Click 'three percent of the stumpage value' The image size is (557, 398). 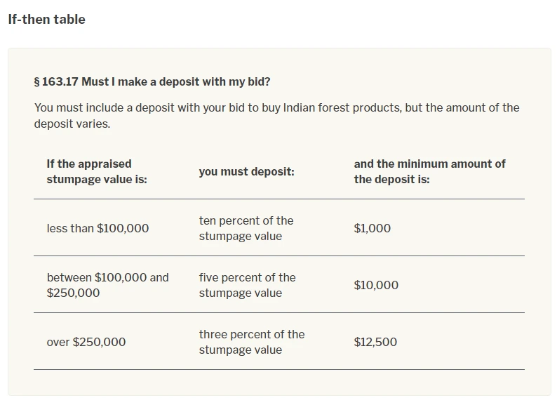252,342
